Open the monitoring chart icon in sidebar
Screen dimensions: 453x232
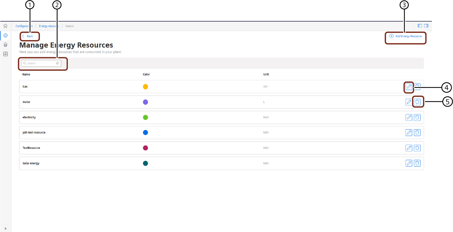pos(5,54)
